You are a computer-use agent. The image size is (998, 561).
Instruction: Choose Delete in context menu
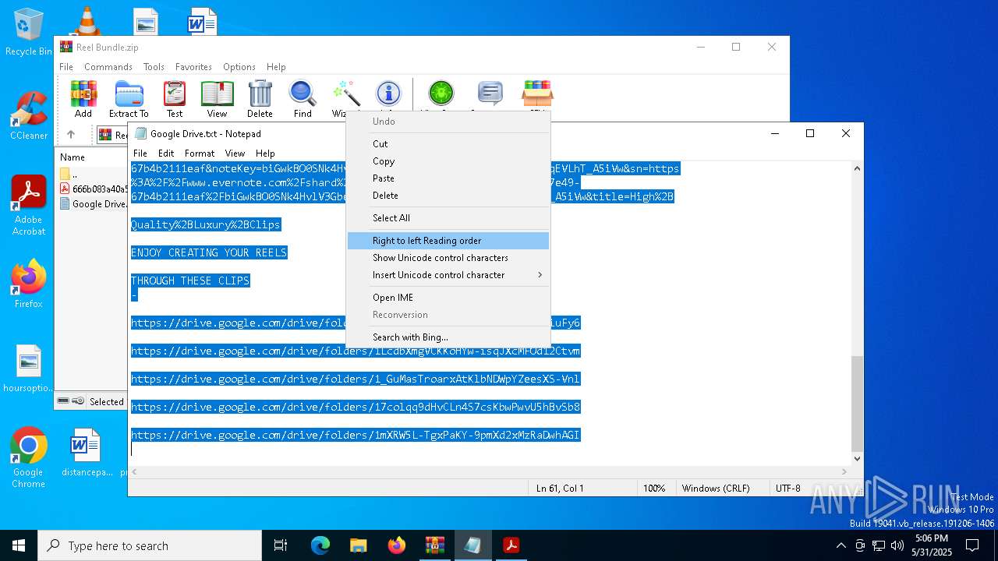tap(448, 196)
